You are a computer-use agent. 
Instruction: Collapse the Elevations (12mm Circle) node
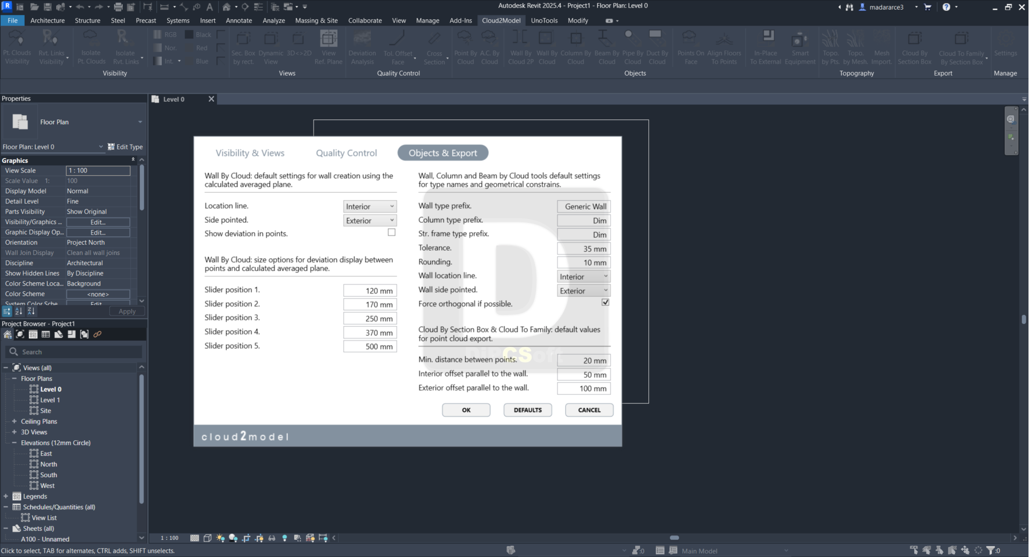(14, 443)
